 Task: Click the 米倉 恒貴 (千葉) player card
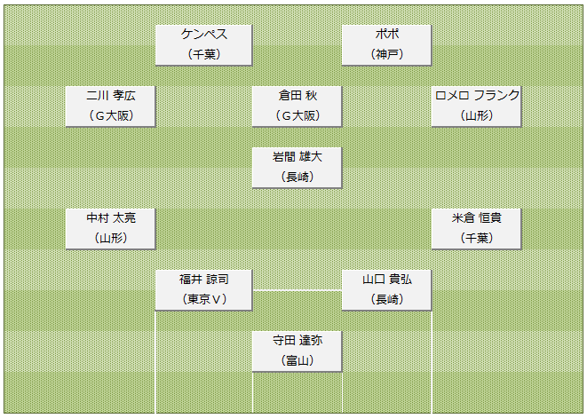point(476,229)
